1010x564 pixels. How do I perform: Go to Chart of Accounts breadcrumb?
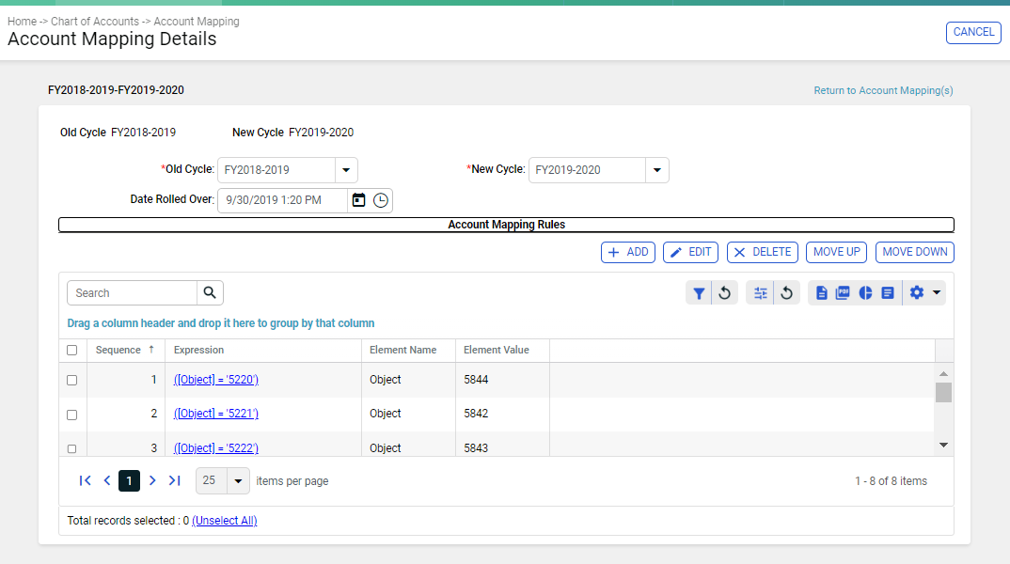(95, 22)
